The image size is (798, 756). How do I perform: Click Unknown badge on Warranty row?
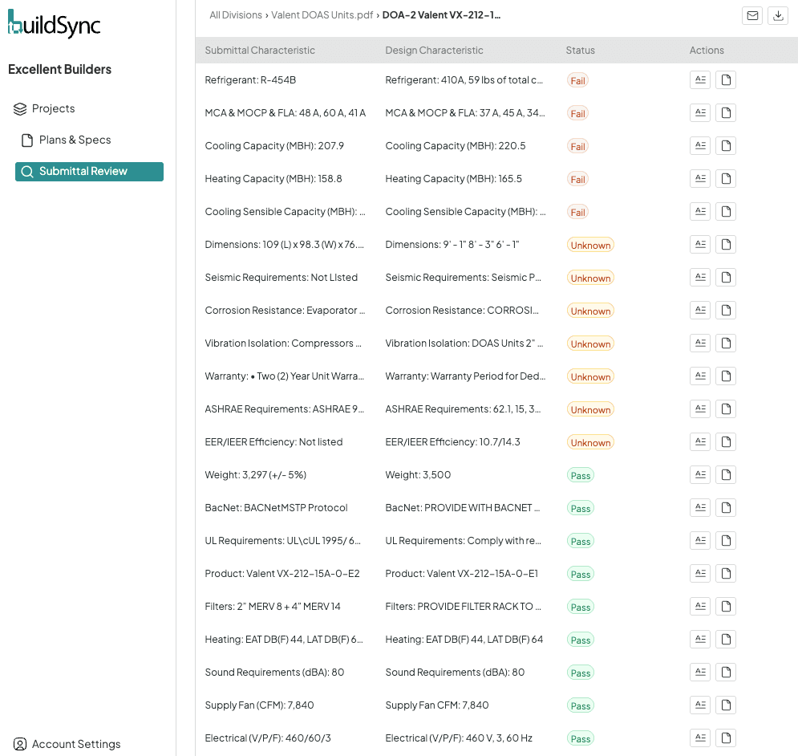[590, 376]
